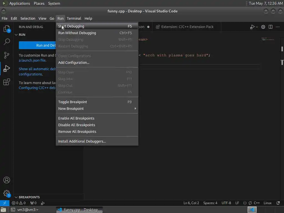Click UTF-8 encoding status item
The image size is (284, 213).
(226, 203)
